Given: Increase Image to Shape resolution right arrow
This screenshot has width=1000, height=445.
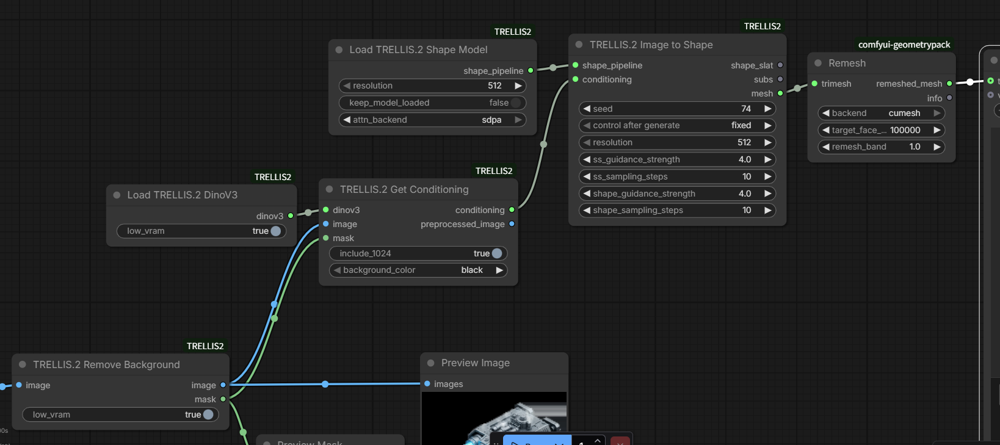Looking at the screenshot, I should [x=768, y=142].
